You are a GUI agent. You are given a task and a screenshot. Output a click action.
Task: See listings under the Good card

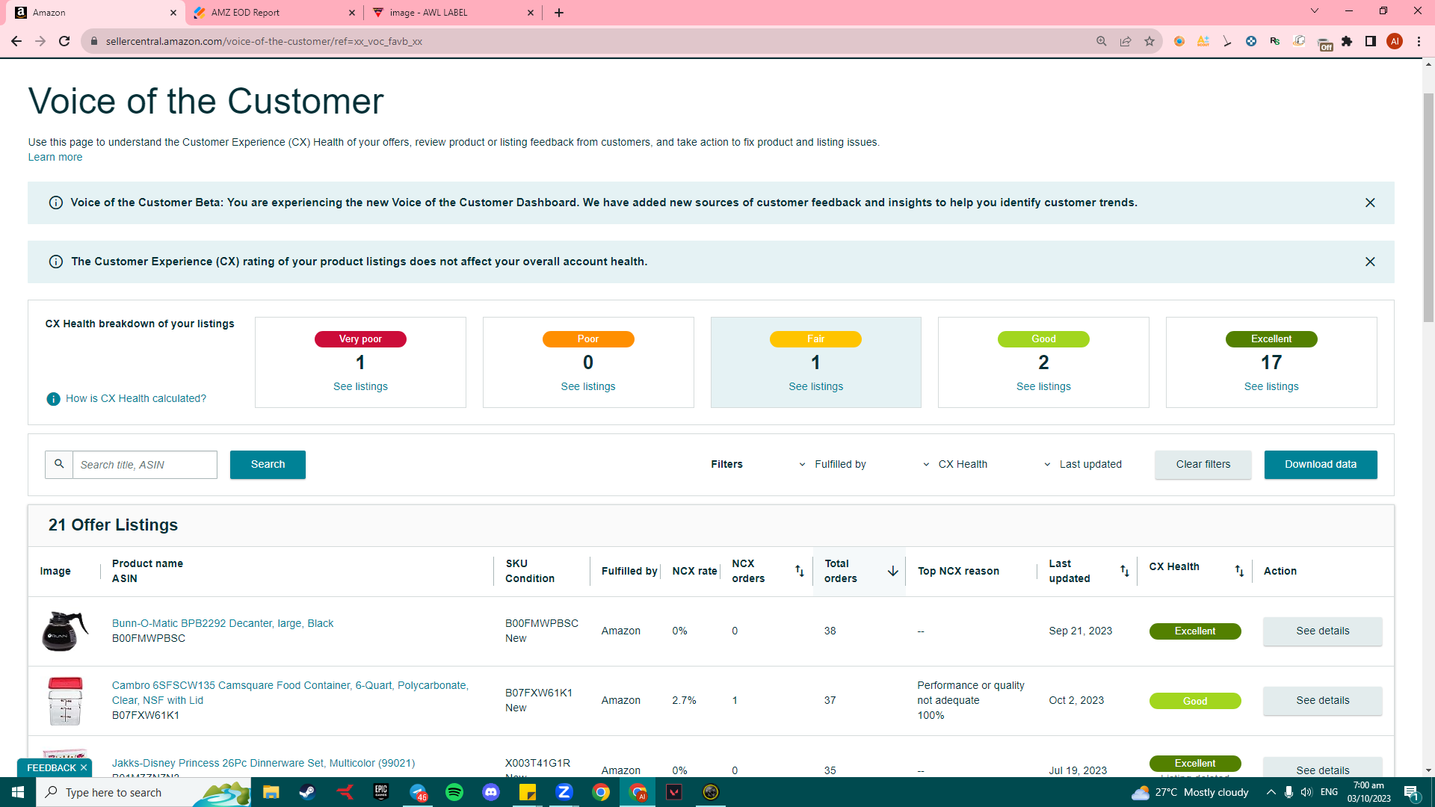click(x=1043, y=386)
